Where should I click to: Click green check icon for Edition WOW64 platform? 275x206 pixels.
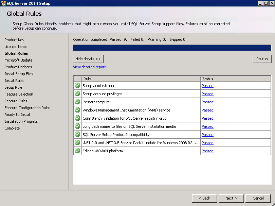tap(77, 151)
